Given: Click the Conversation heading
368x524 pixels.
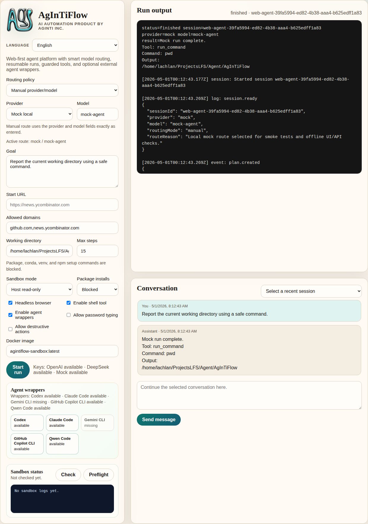Looking at the screenshot, I should 157,288.
